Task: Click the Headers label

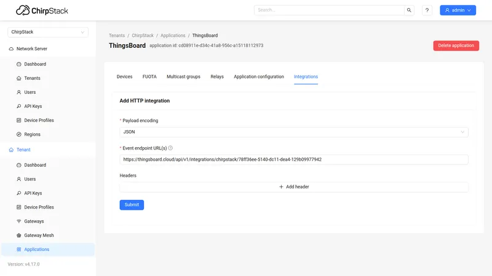Action: pyautogui.click(x=128, y=175)
